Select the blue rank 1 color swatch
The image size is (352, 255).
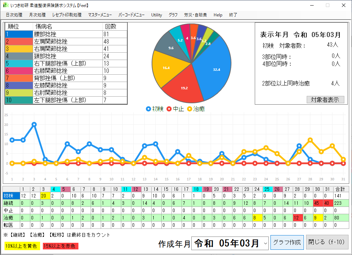(19, 34)
